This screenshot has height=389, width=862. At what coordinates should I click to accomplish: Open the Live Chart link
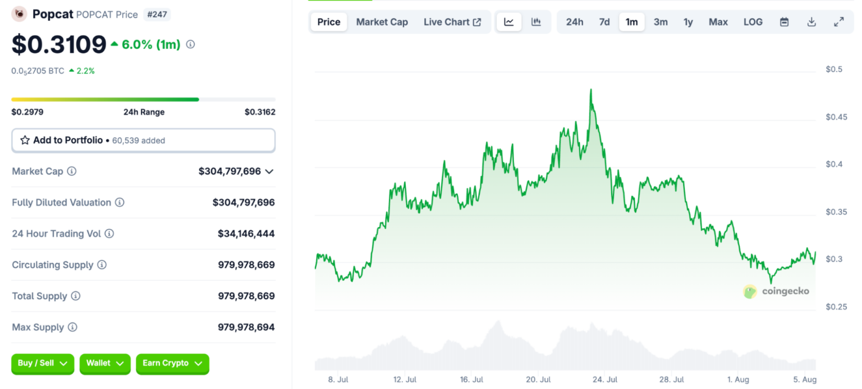(452, 22)
